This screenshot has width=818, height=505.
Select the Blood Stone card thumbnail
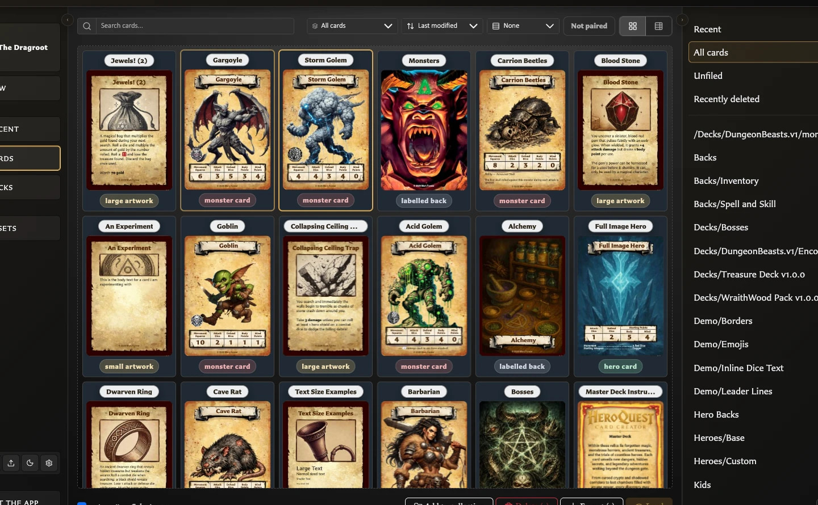pos(620,130)
